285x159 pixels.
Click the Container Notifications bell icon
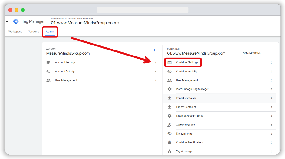(x=169, y=142)
